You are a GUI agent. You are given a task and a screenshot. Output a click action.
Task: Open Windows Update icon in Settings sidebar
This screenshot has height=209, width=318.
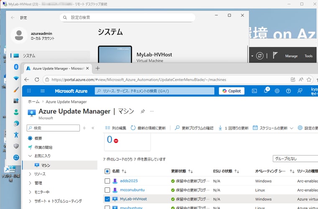16,157
